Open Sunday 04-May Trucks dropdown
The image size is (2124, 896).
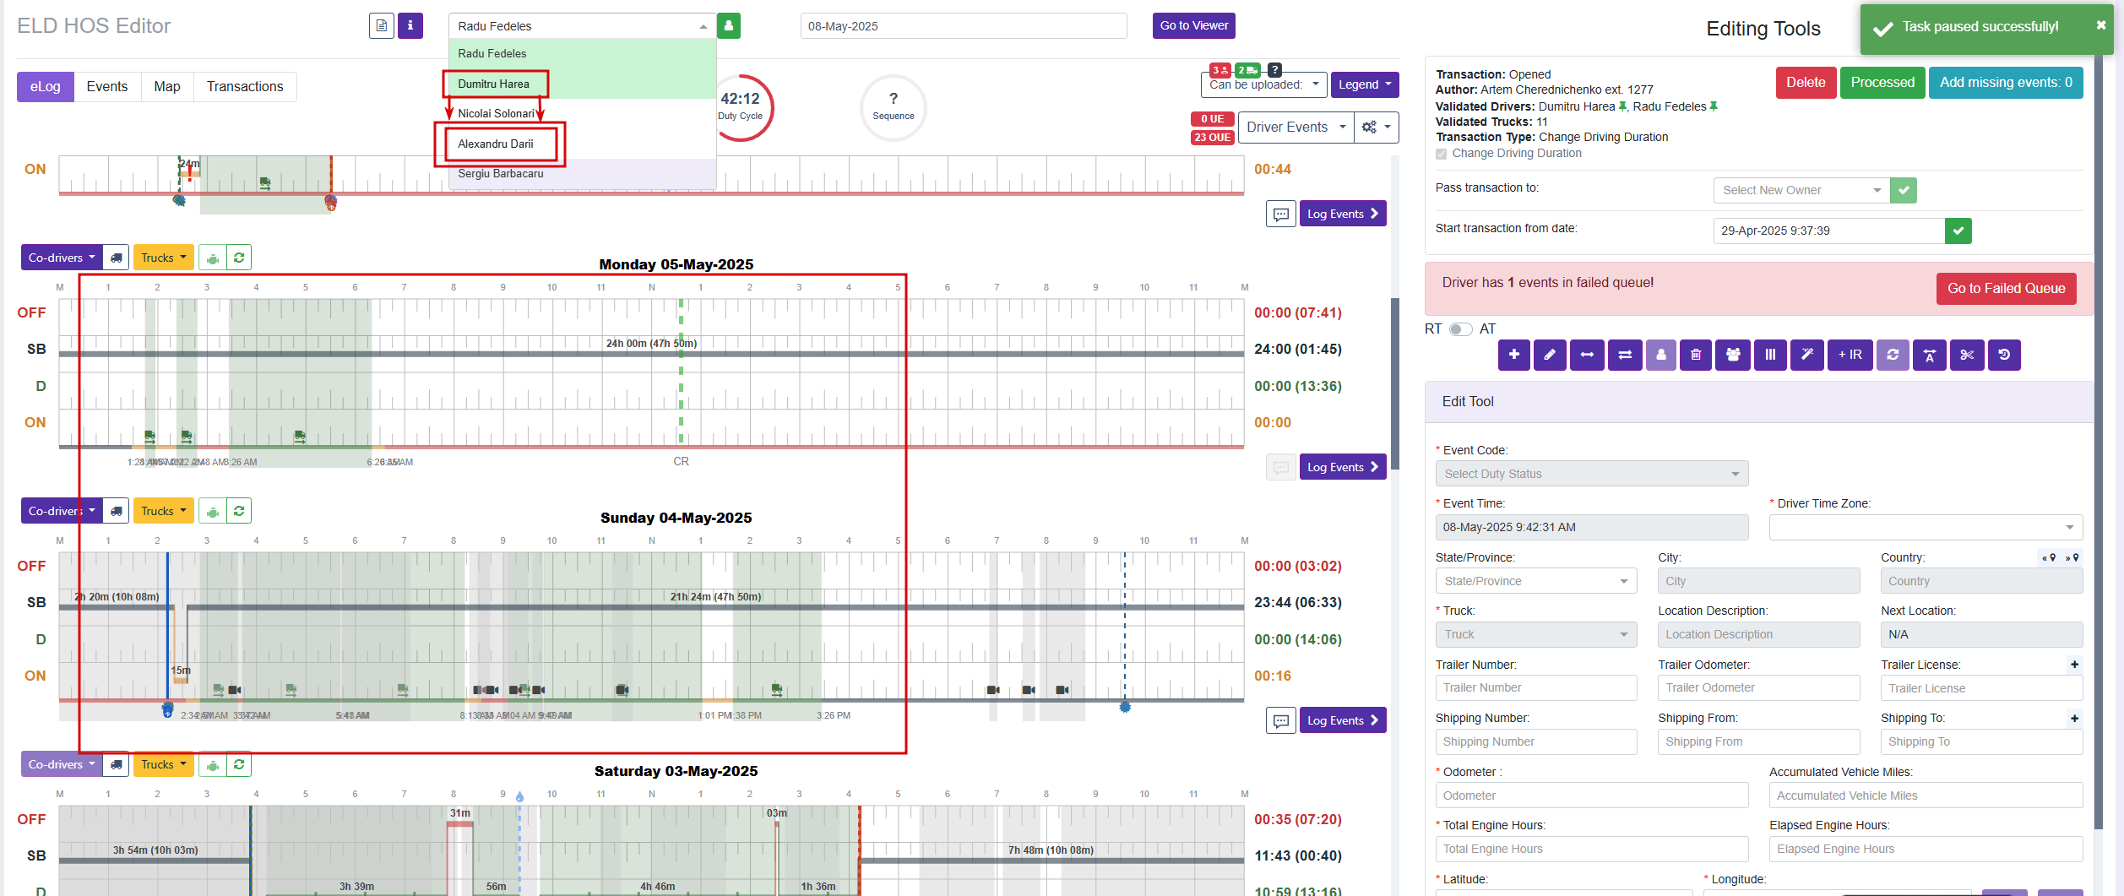pyautogui.click(x=164, y=511)
